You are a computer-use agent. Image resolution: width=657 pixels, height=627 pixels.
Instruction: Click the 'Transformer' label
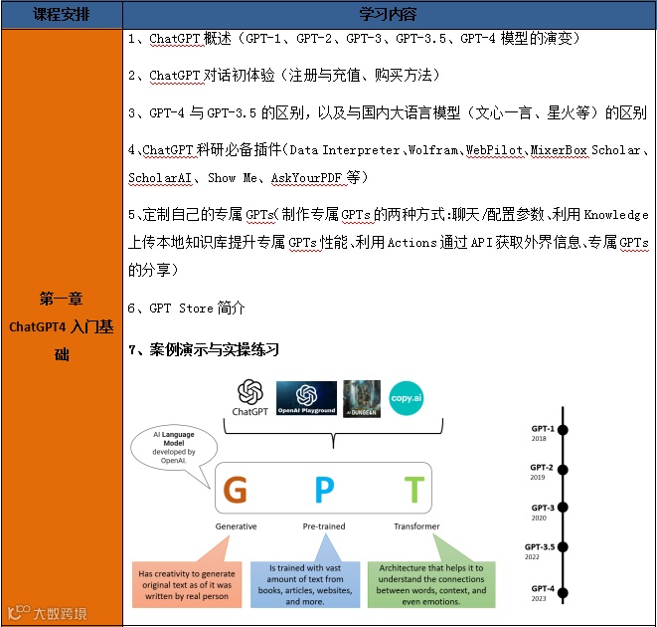(416, 526)
